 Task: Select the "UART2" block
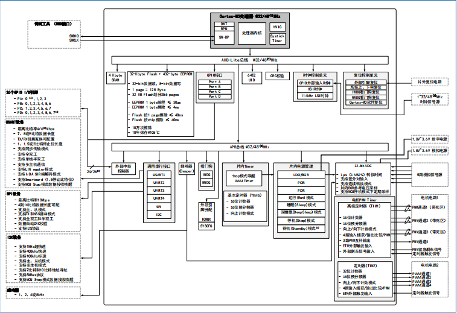pyautogui.click(x=159, y=183)
